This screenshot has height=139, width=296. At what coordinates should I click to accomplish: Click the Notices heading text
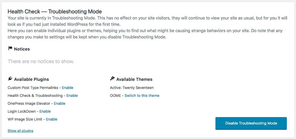coord(22,49)
